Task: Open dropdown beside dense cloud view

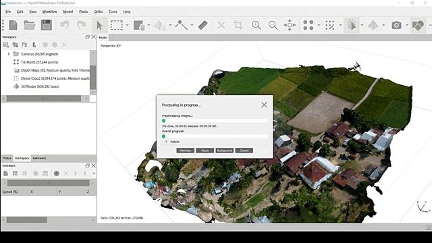Action: (x=340, y=25)
